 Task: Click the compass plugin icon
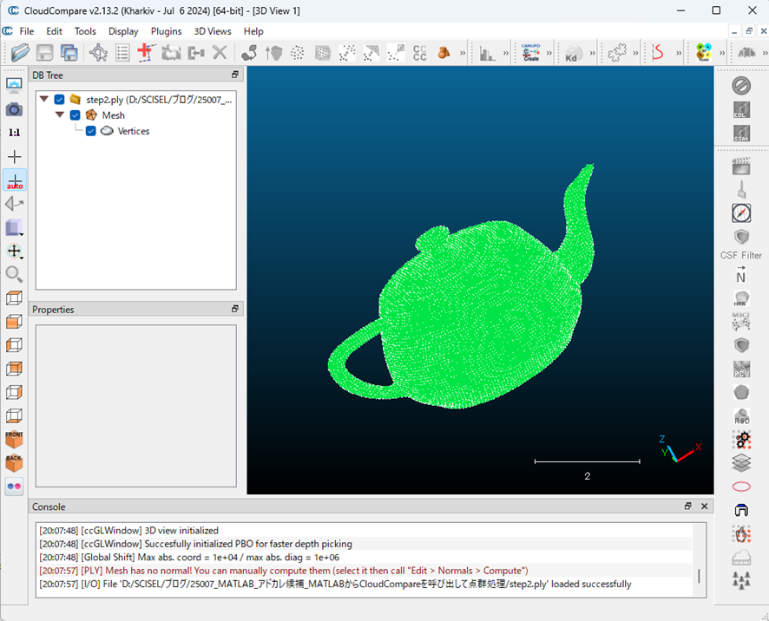(x=741, y=212)
